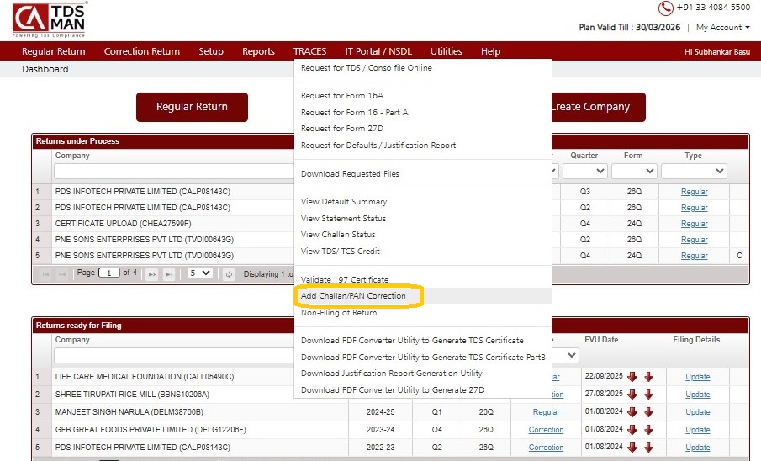Go to the next page in Returns under Process
The width and height of the screenshot is (761, 461).
click(x=152, y=274)
